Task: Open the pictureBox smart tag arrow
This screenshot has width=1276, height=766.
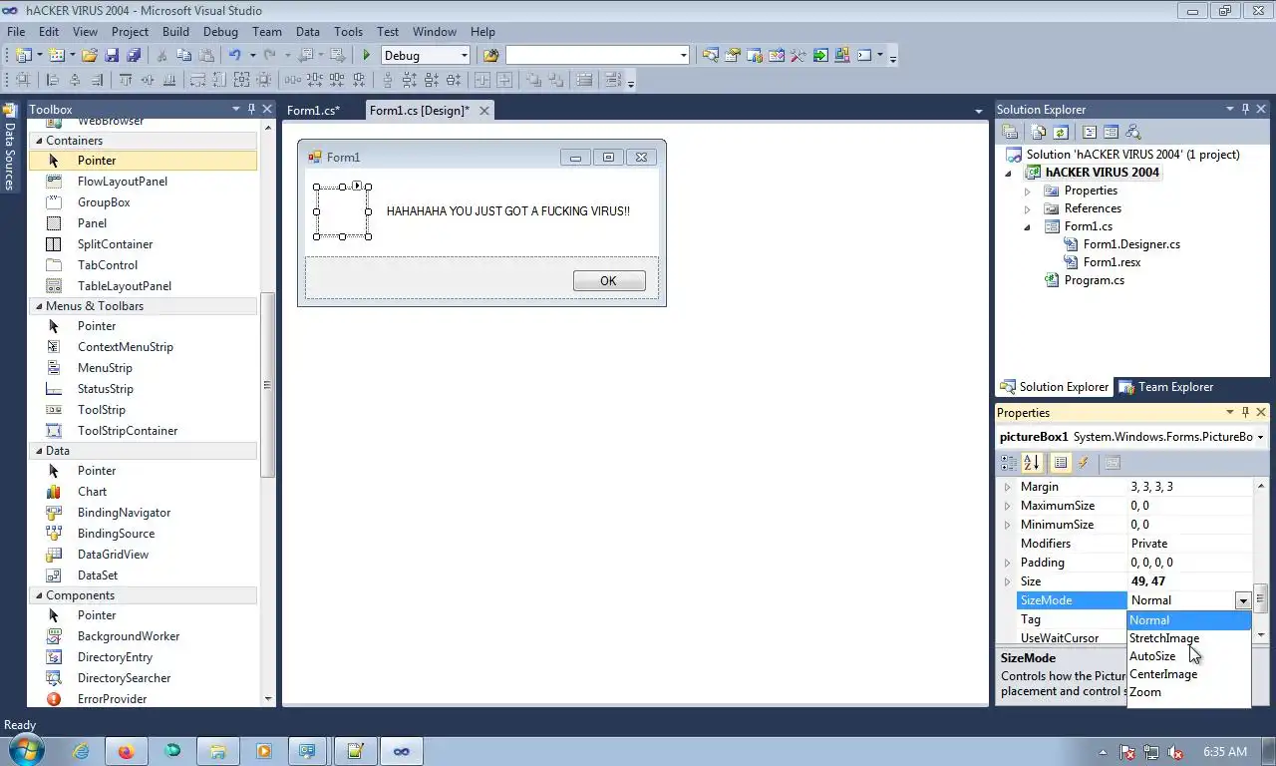Action: [357, 186]
